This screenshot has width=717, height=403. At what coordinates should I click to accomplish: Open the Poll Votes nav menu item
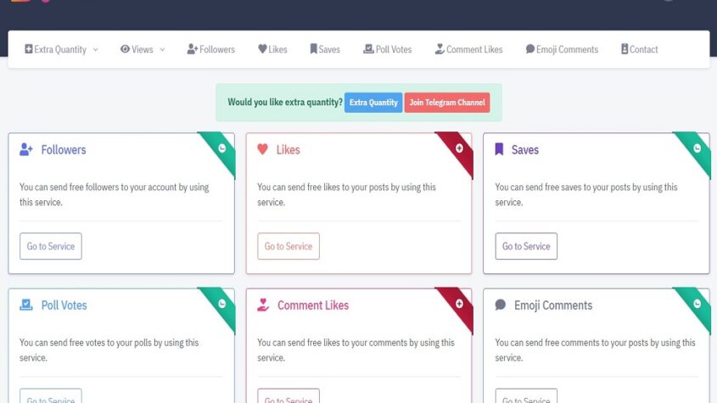click(387, 49)
